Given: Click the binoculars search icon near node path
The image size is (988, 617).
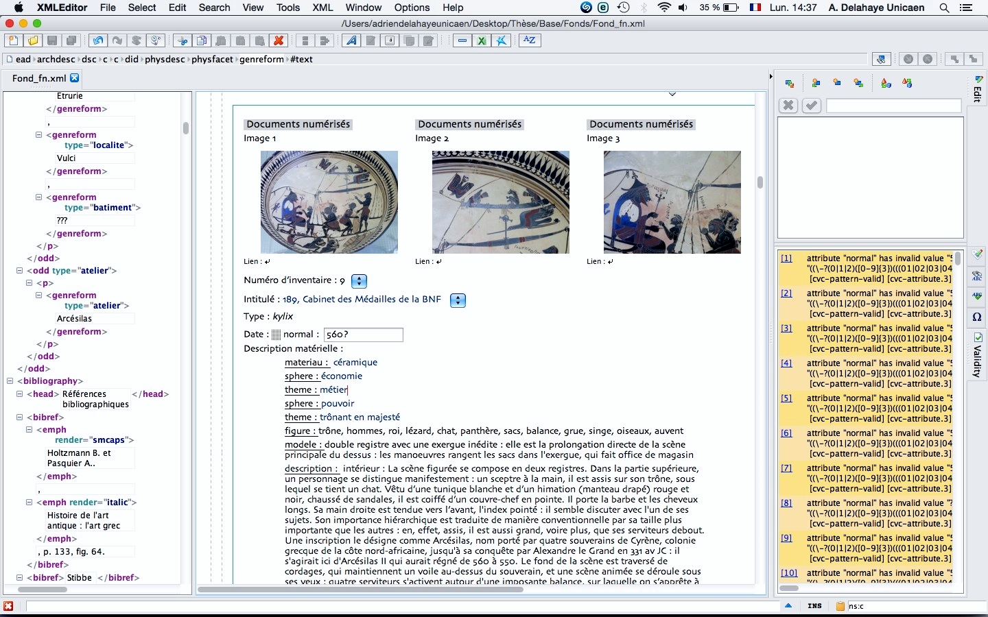Looking at the screenshot, I should 882,59.
